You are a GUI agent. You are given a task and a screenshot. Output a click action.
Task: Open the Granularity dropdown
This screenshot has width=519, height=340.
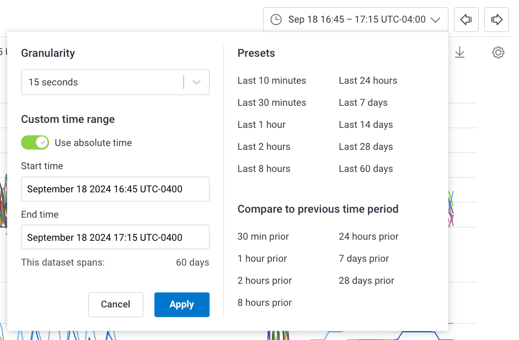115,82
